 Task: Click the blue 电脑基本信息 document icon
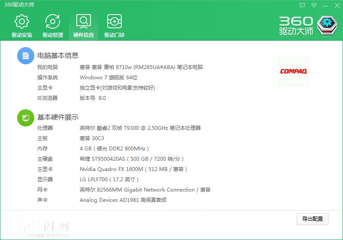[x=26, y=56]
